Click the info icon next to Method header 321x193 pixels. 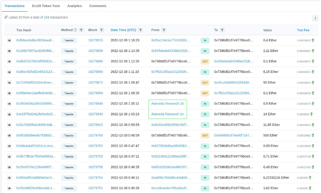75,30
